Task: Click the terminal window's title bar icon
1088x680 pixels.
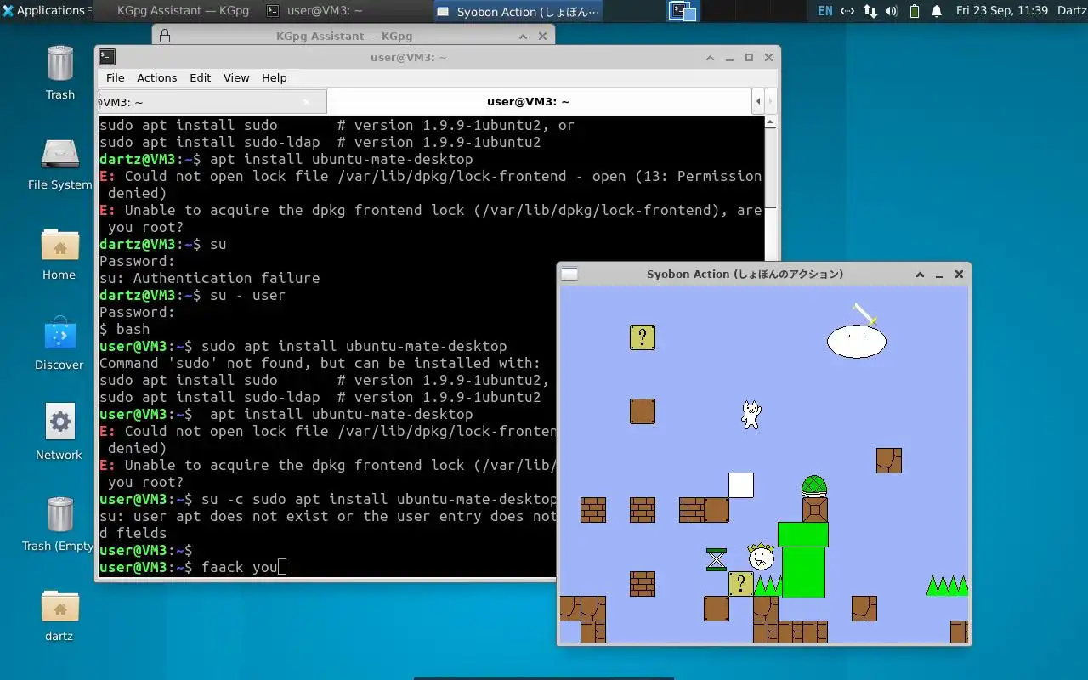Action: tap(107, 57)
